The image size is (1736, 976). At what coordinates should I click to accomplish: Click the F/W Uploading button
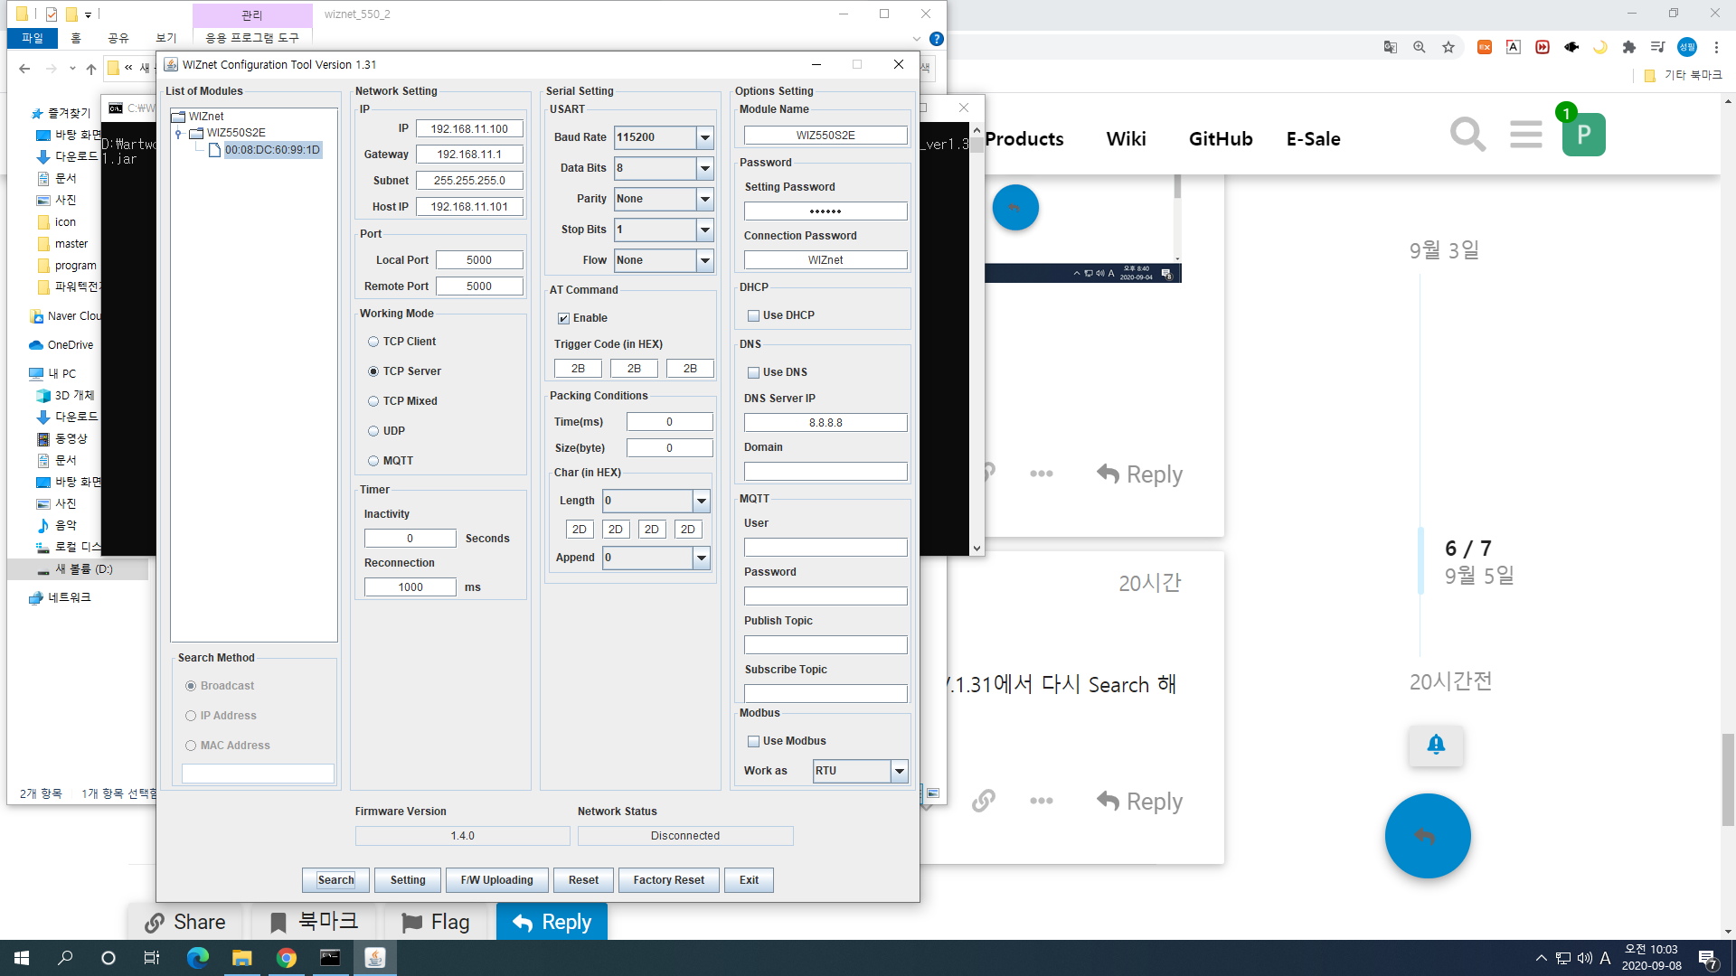[x=497, y=879]
